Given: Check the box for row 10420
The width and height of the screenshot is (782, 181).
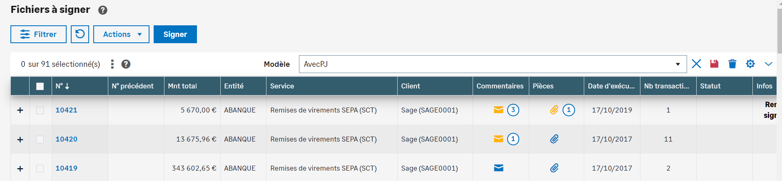Looking at the screenshot, I should click(x=40, y=139).
